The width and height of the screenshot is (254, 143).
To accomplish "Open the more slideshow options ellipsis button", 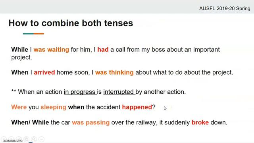I will [41, 139].
